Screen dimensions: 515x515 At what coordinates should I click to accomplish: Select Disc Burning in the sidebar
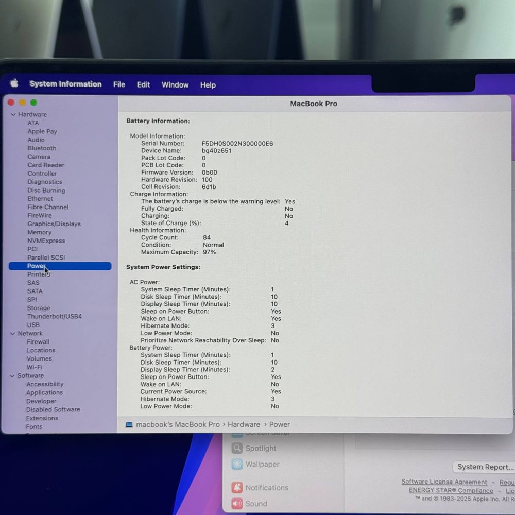[x=46, y=191]
